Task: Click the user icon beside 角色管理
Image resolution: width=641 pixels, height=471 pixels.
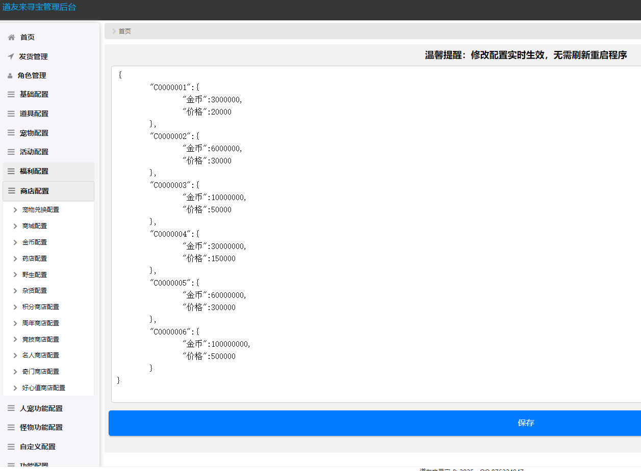Action: click(10, 76)
